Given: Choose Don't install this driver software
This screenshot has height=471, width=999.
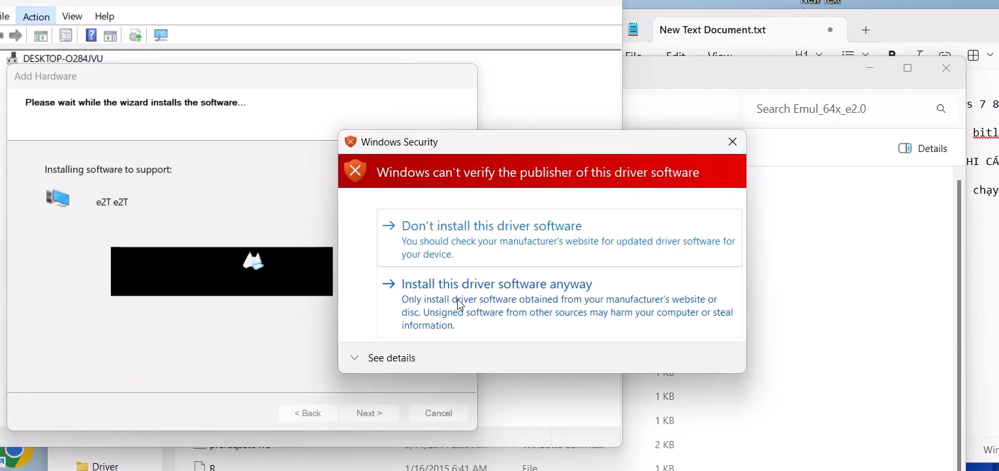Looking at the screenshot, I should 491,226.
